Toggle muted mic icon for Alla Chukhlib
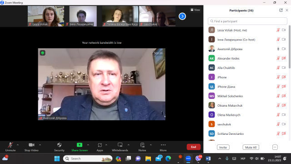 pyautogui.click(x=278, y=68)
